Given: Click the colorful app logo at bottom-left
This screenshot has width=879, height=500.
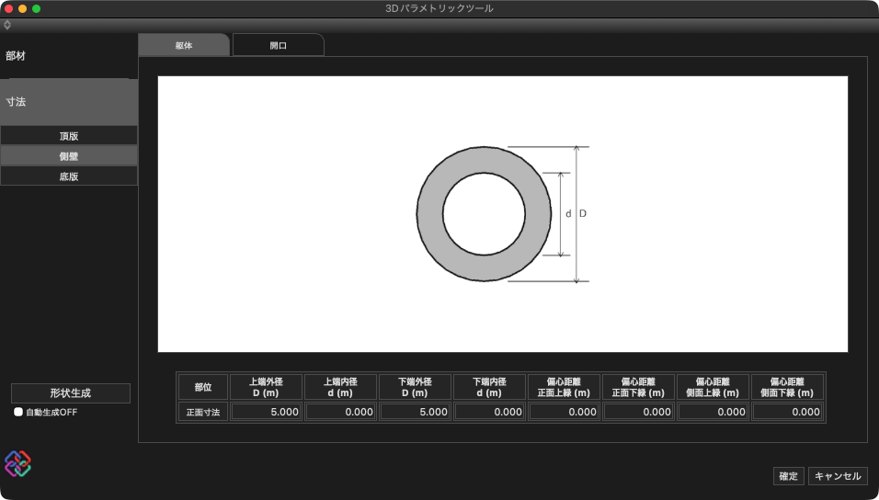Looking at the screenshot, I should point(17,463).
